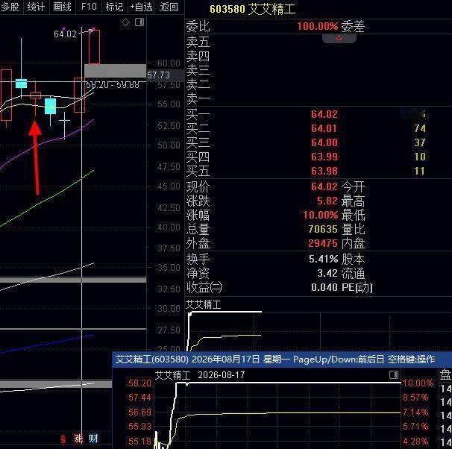This screenshot has width=452, height=449.
Task: Click the 卖三 row label
Action: click(198, 70)
